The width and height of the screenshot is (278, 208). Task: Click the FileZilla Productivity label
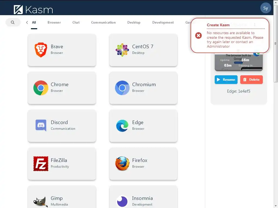point(60,167)
